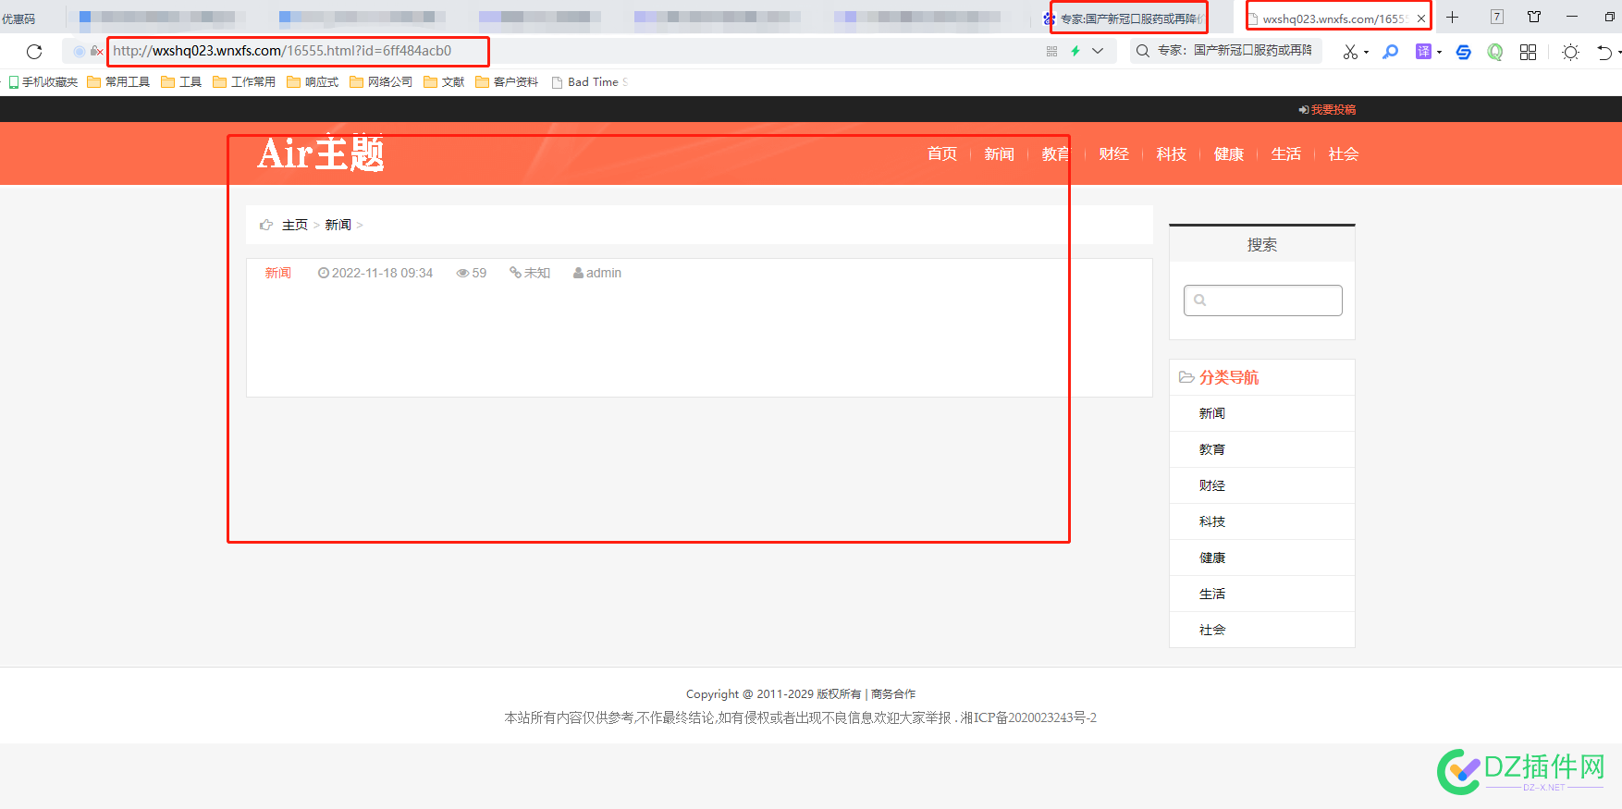The image size is (1622, 809).
Task: Open 社会 in the orange navigation bar
Action: pos(1344,154)
